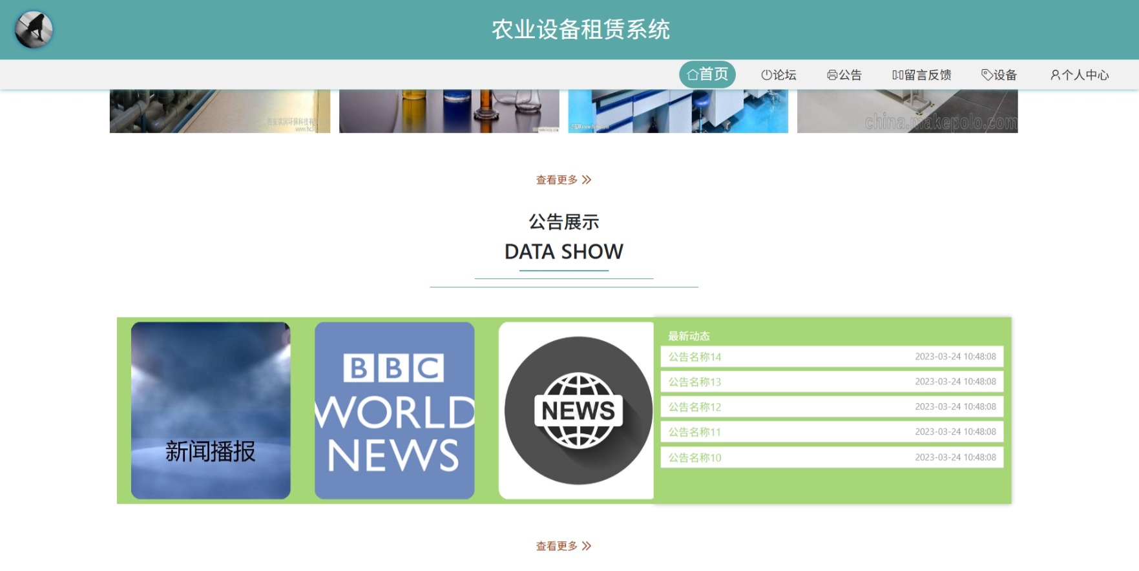Open announcement 公告名称13
This screenshot has width=1139, height=571.
[x=832, y=382]
